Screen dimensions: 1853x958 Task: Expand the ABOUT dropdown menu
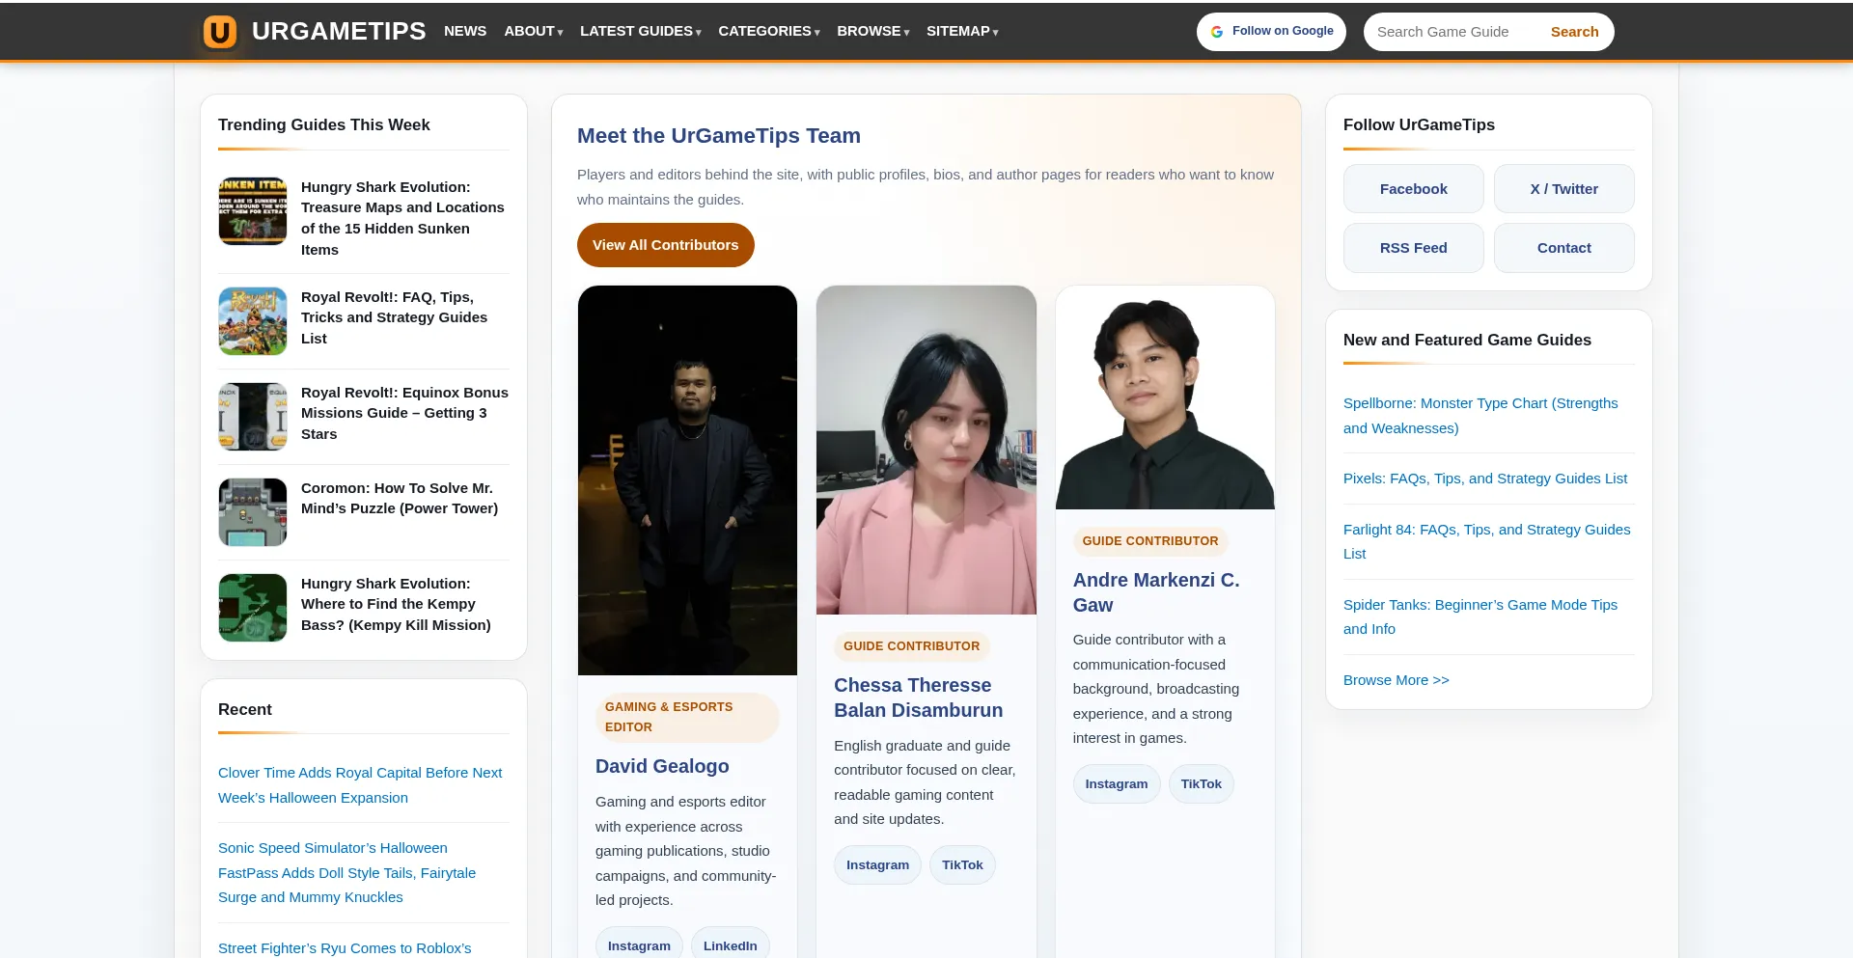pyautogui.click(x=534, y=31)
